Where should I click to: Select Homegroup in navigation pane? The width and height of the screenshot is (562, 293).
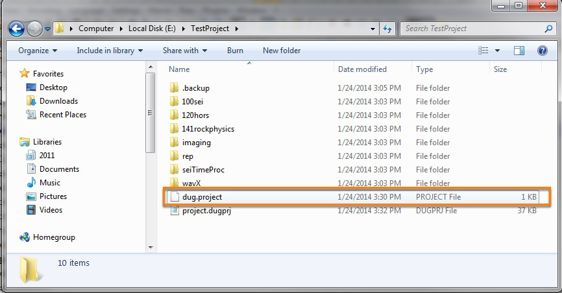pos(54,237)
